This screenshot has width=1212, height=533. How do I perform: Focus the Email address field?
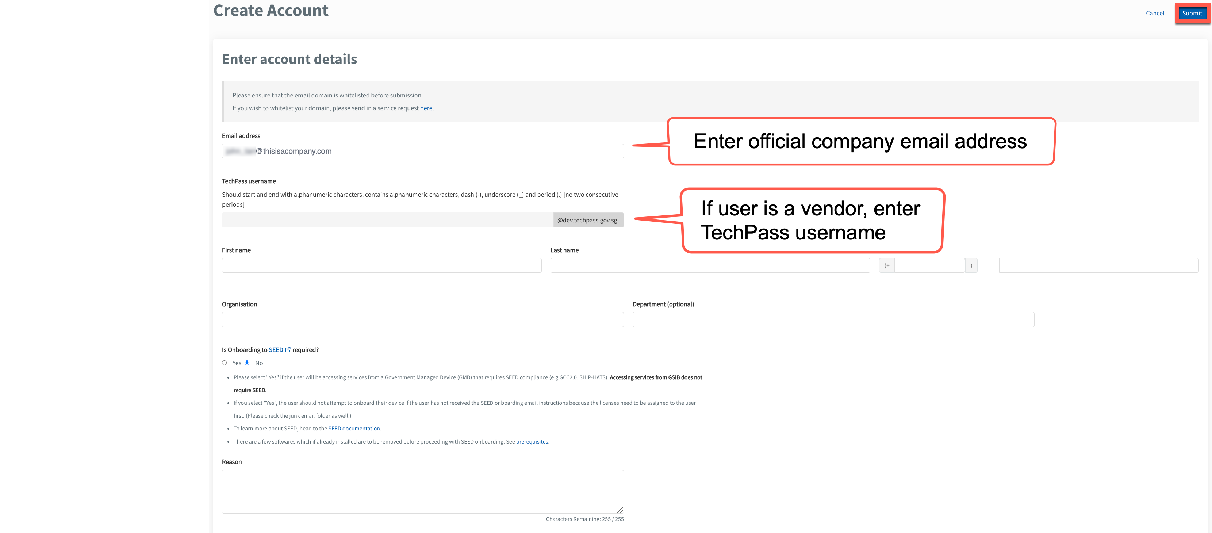422,151
